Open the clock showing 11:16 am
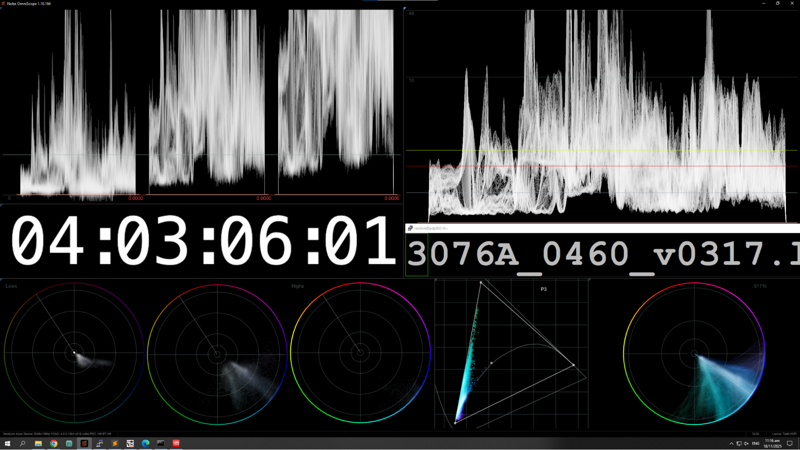 click(x=772, y=443)
